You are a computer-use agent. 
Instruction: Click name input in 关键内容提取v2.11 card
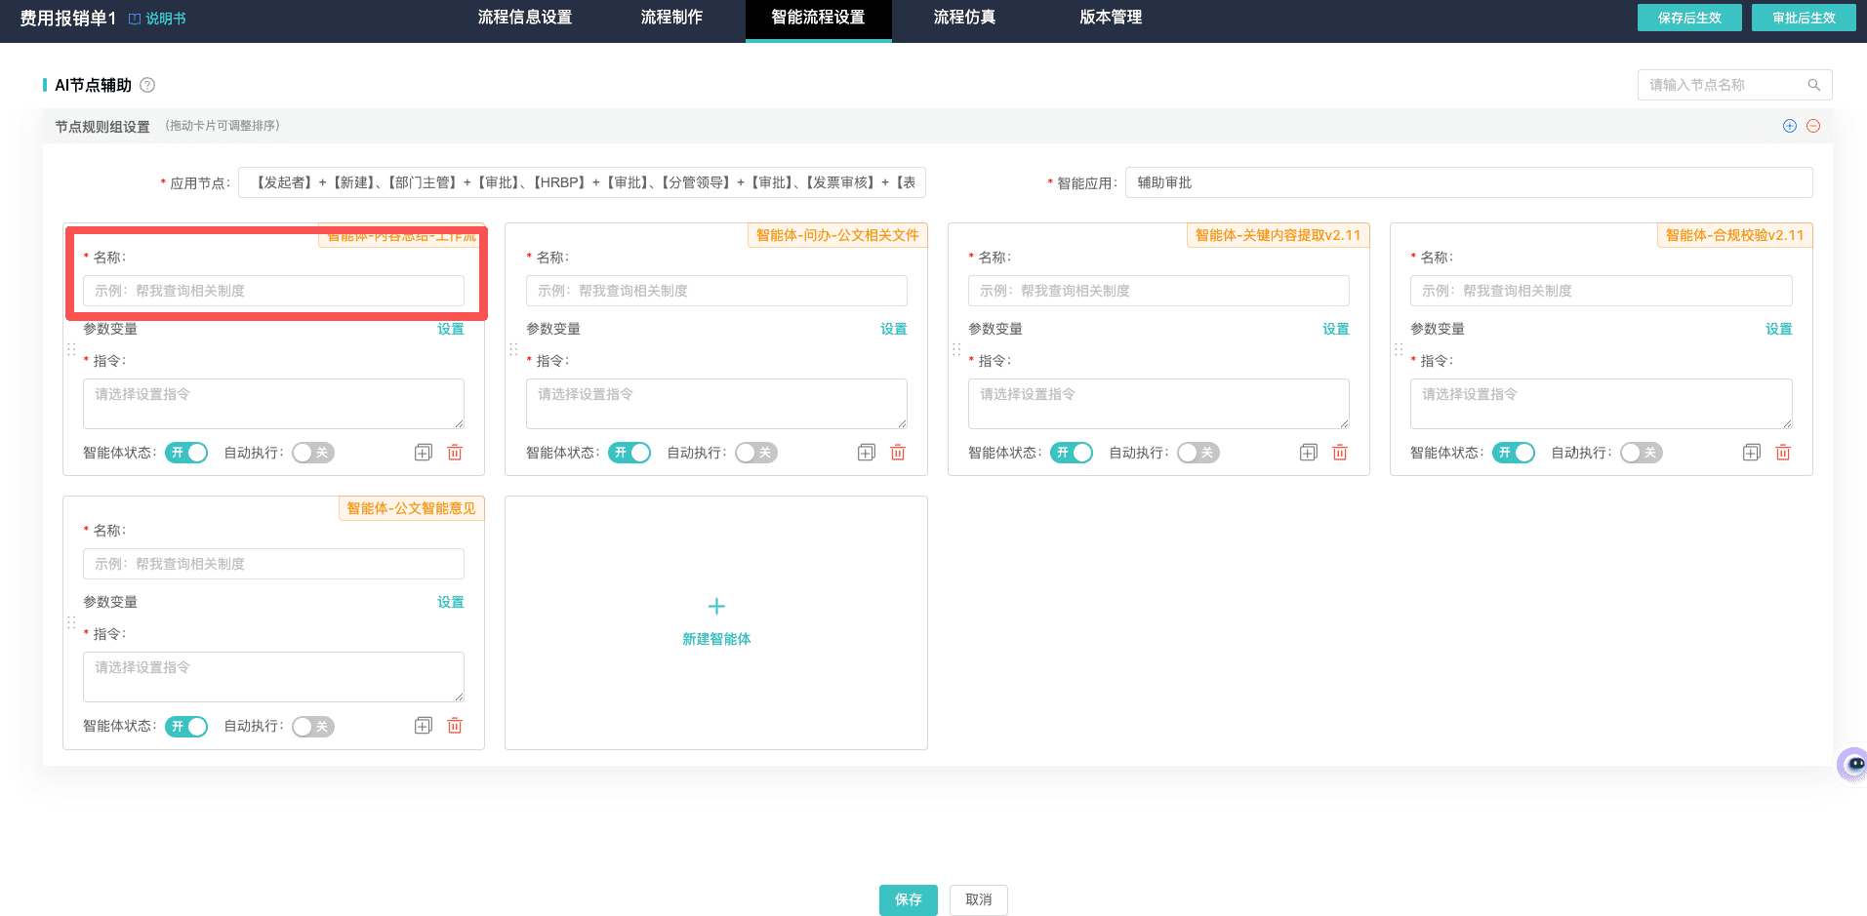click(1158, 291)
